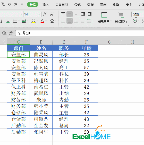This screenshot has width=144, height=145.
Task: Apply the yellow fill color
Action: (x=33, y=21)
